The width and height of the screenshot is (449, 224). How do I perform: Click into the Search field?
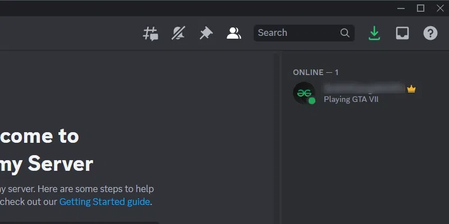coord(304,33)
